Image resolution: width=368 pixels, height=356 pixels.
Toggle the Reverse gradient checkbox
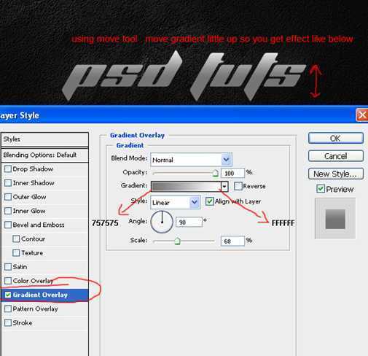coord(238,186)
